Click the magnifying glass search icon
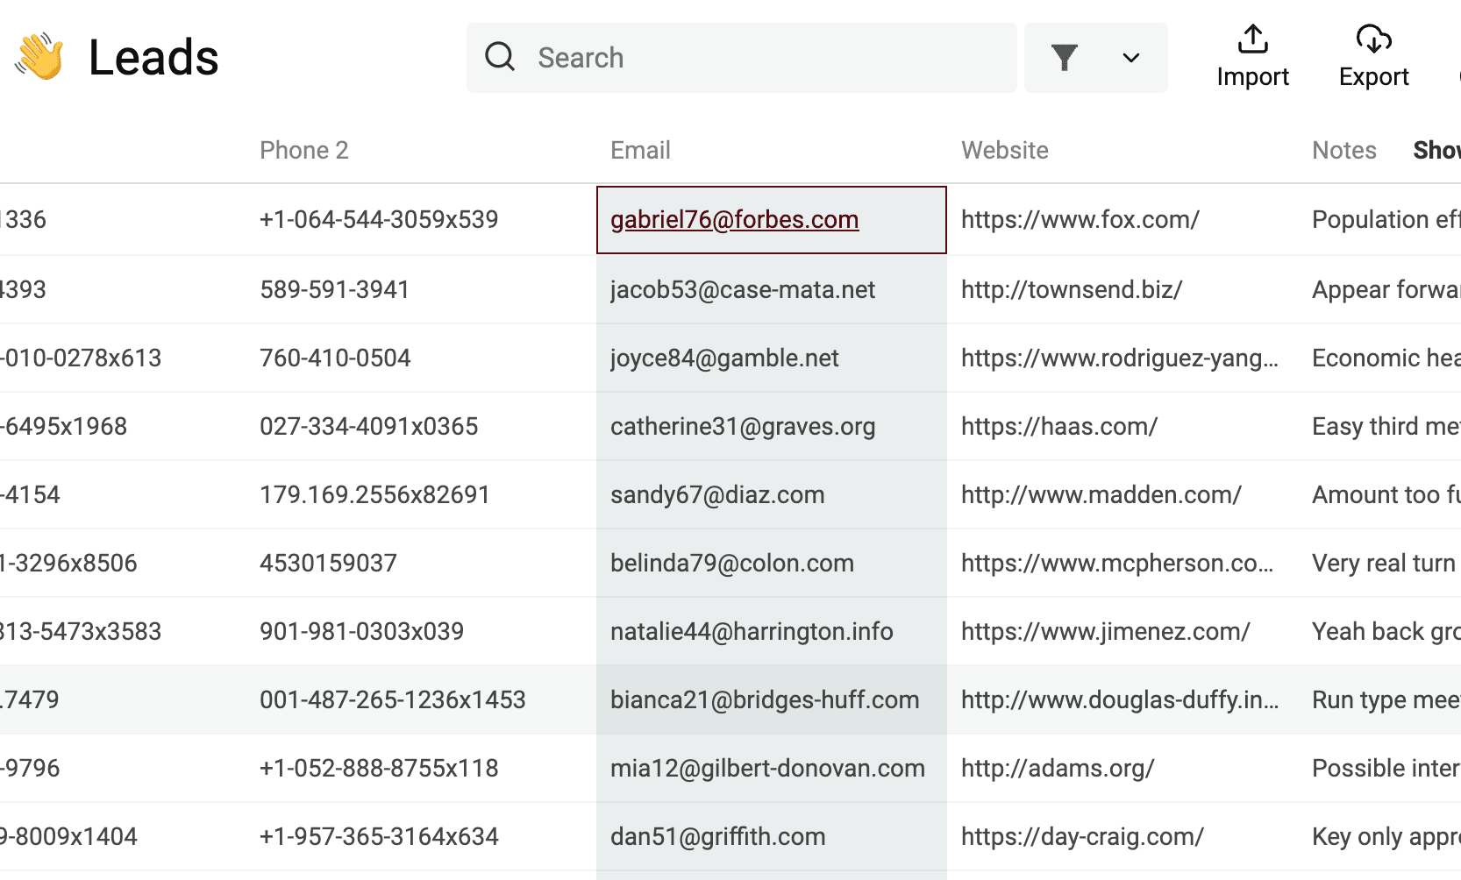The height and width of the screenshot is (880, 1461). point(500,57)
